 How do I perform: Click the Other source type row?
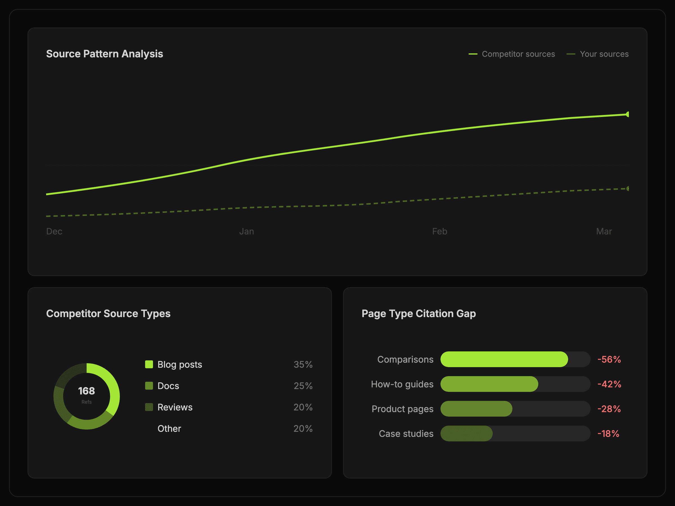tap(169, 428)
